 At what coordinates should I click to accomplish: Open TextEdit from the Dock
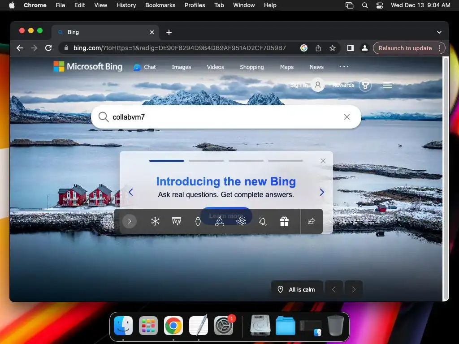(x=199, y=326)
